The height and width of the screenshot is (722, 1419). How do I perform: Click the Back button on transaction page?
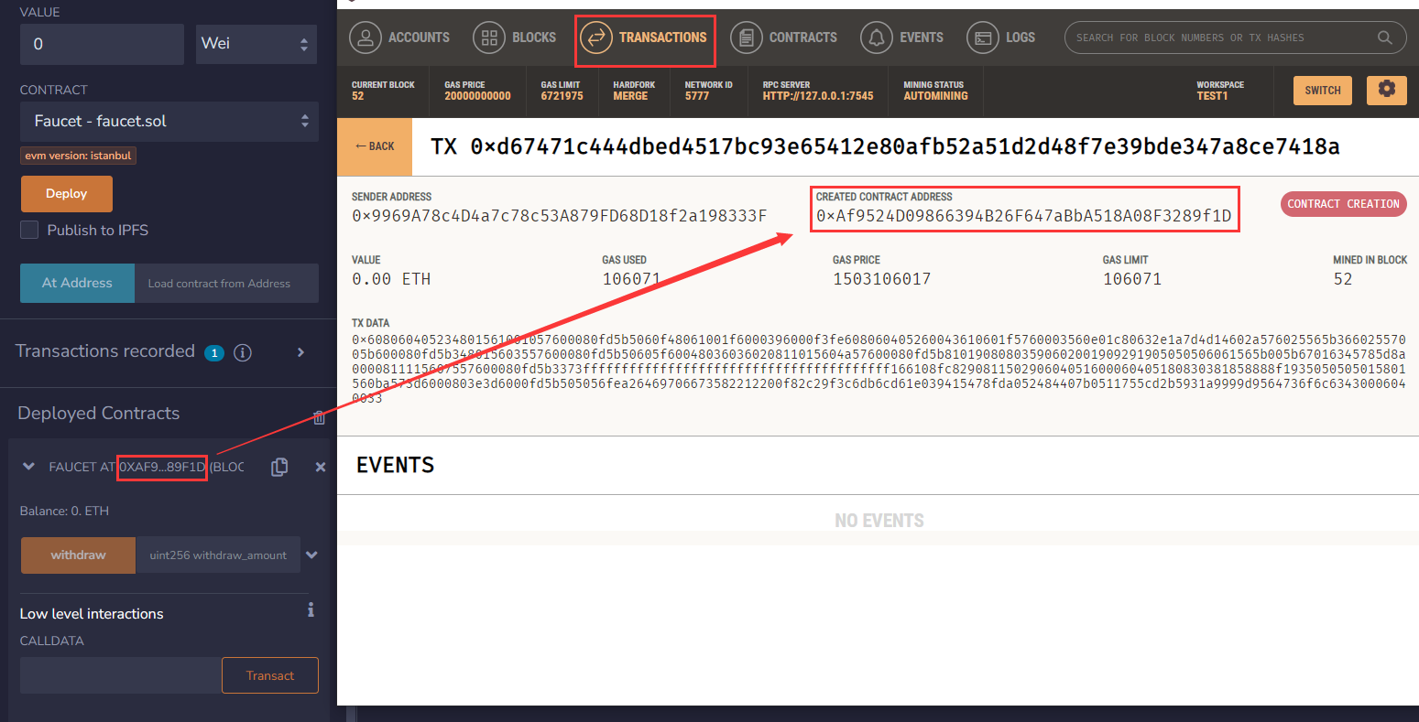click(375, 146)
